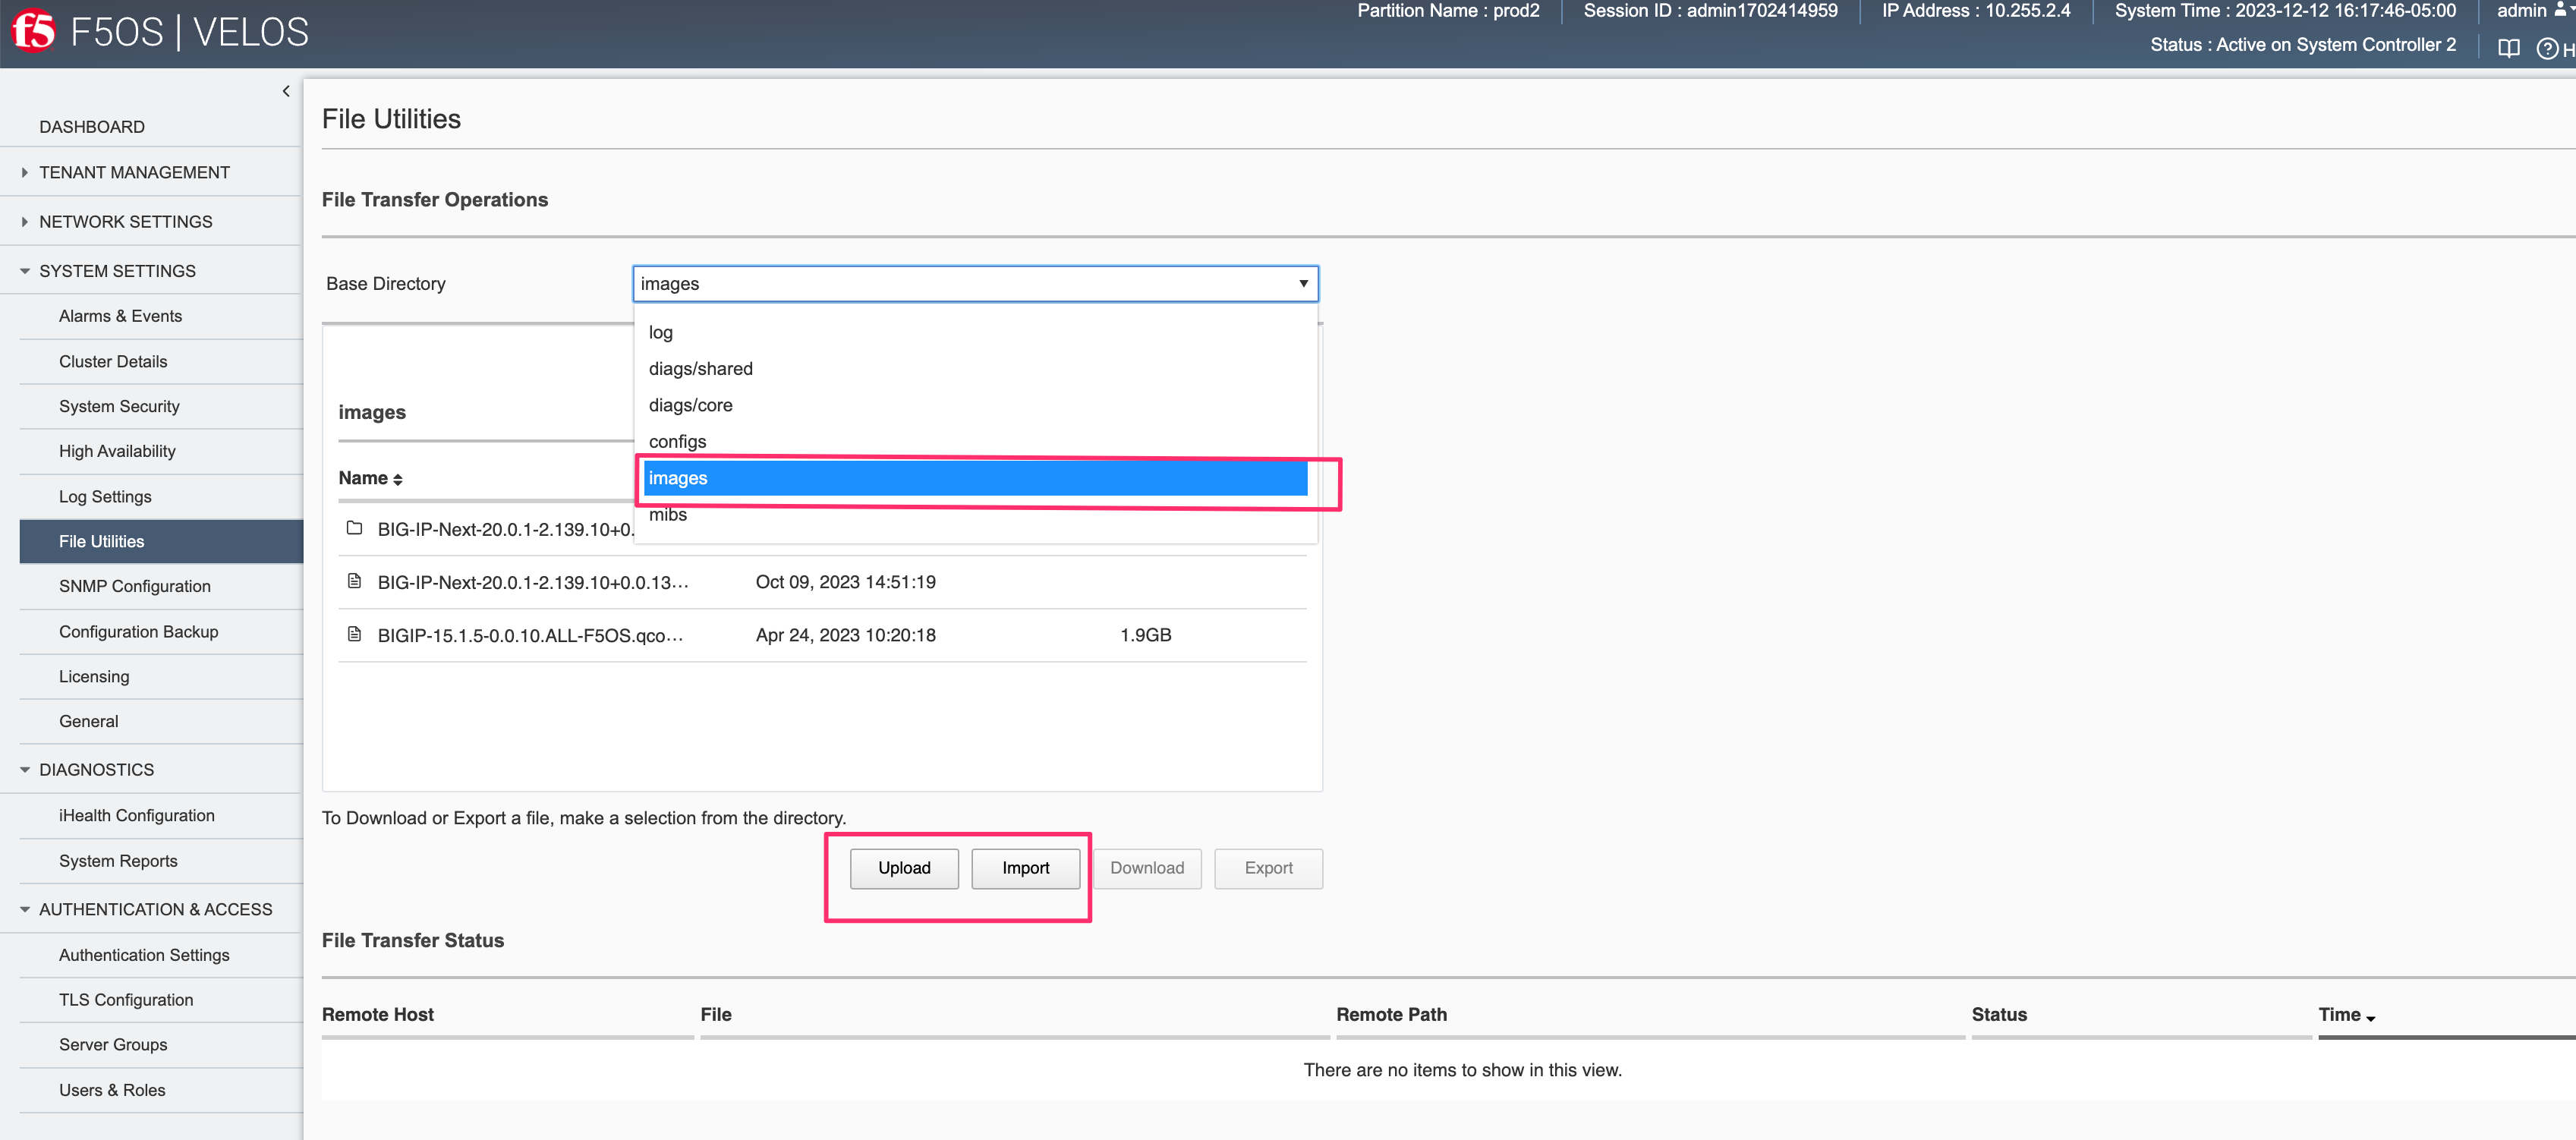Open the documentation book icon

[2508, 47]
